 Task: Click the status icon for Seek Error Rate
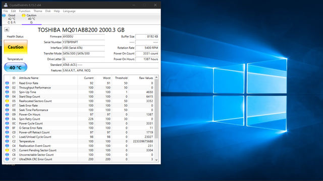[7, 106]
